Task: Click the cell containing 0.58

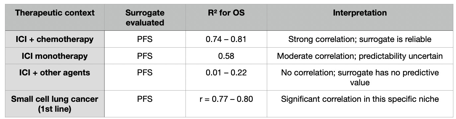Action: tap(226, 56)
